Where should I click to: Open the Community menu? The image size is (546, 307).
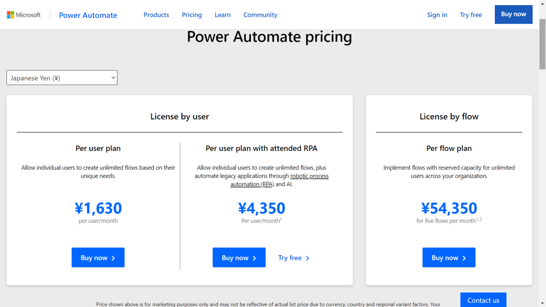(x=260, y=15)
